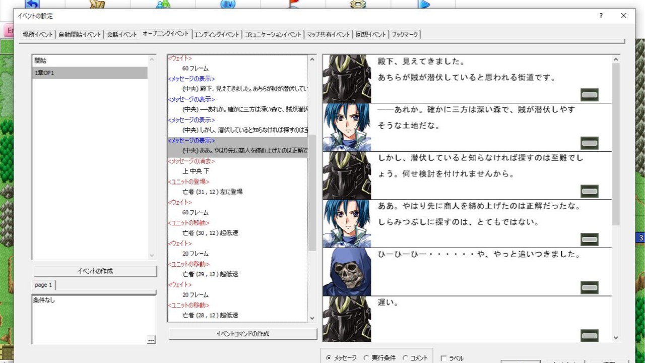This screenshot has height=363, width=645.
Task: Click the window icon beside 殿下、見えてきました message
Action: click(x=590, y=94)
